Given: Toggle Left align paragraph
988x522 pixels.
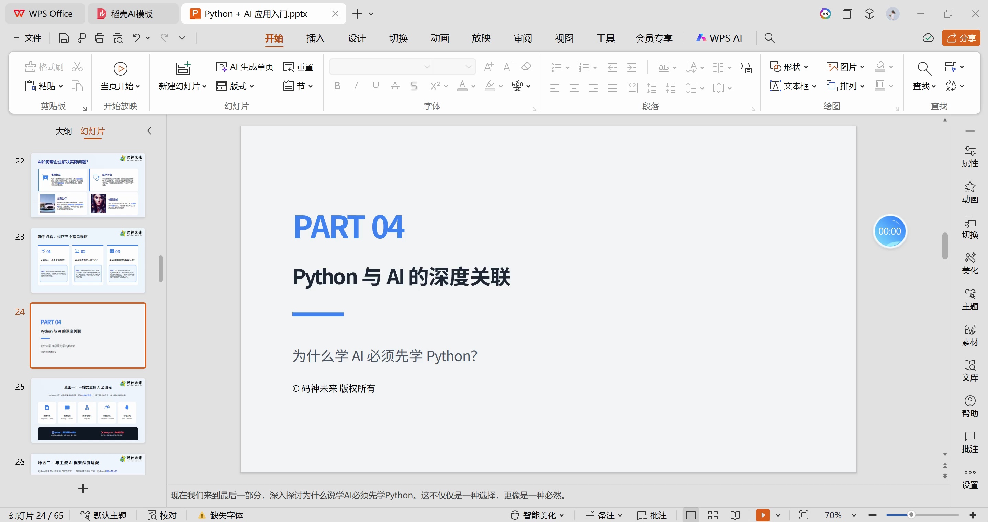Looking at the screenshot, I should click(x=554, y=88).
